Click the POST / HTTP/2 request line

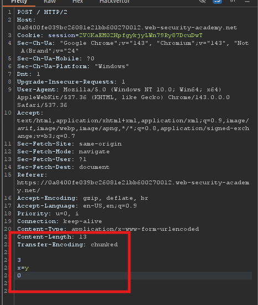[42, 12]
